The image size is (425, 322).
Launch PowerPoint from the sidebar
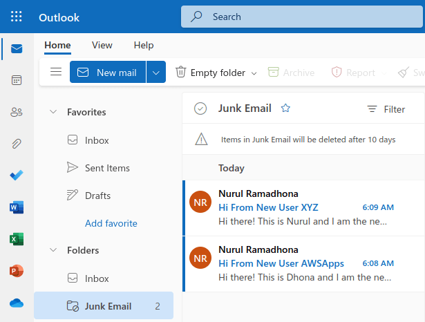tap(17, 271)
